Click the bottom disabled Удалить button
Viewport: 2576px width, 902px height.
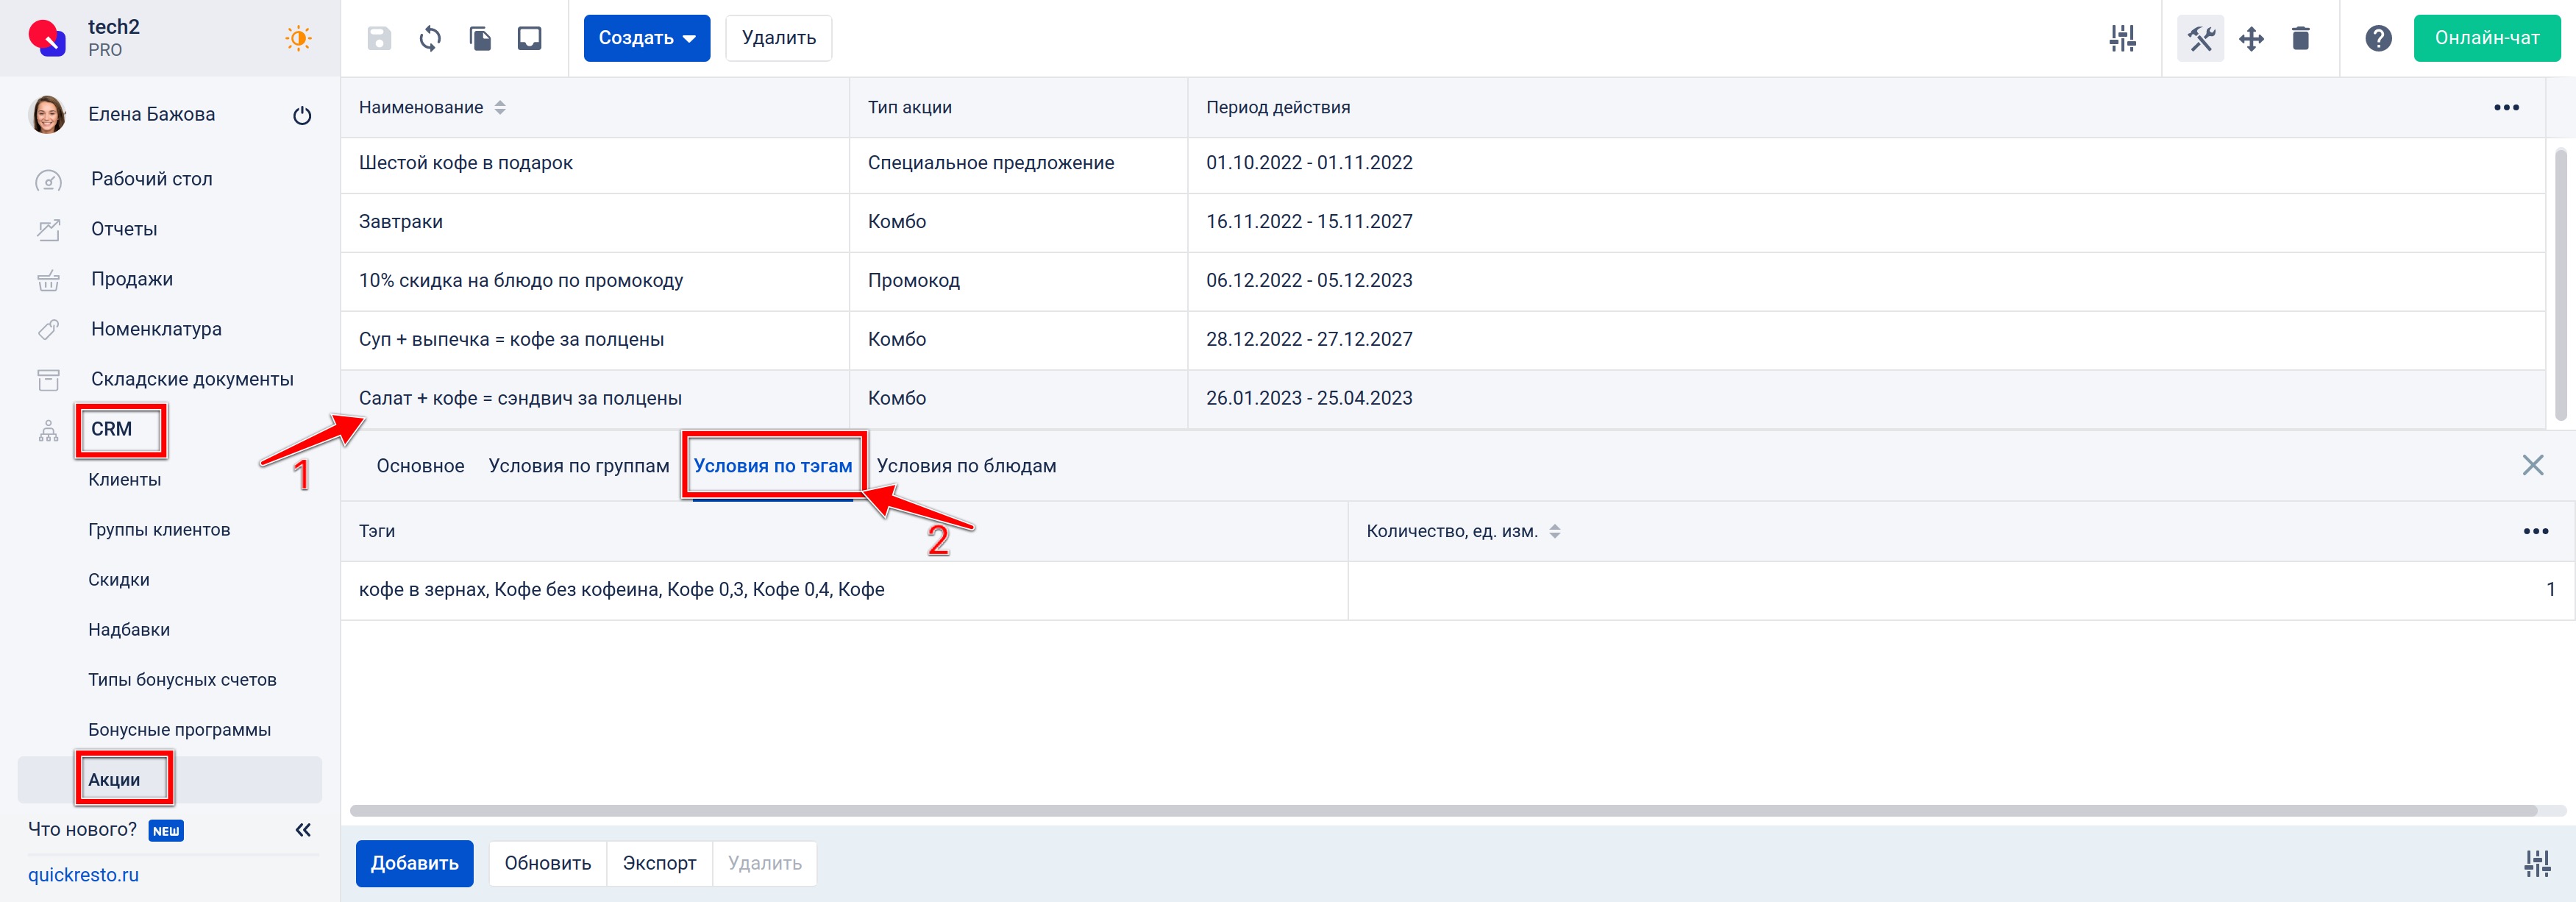764,863
